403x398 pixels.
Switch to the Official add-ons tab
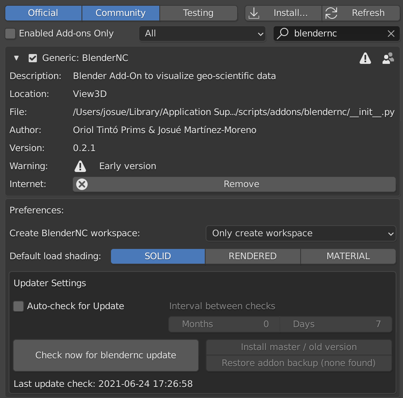pos(43,13)
